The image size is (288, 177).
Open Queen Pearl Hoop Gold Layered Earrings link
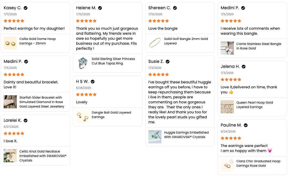[255, 105]
